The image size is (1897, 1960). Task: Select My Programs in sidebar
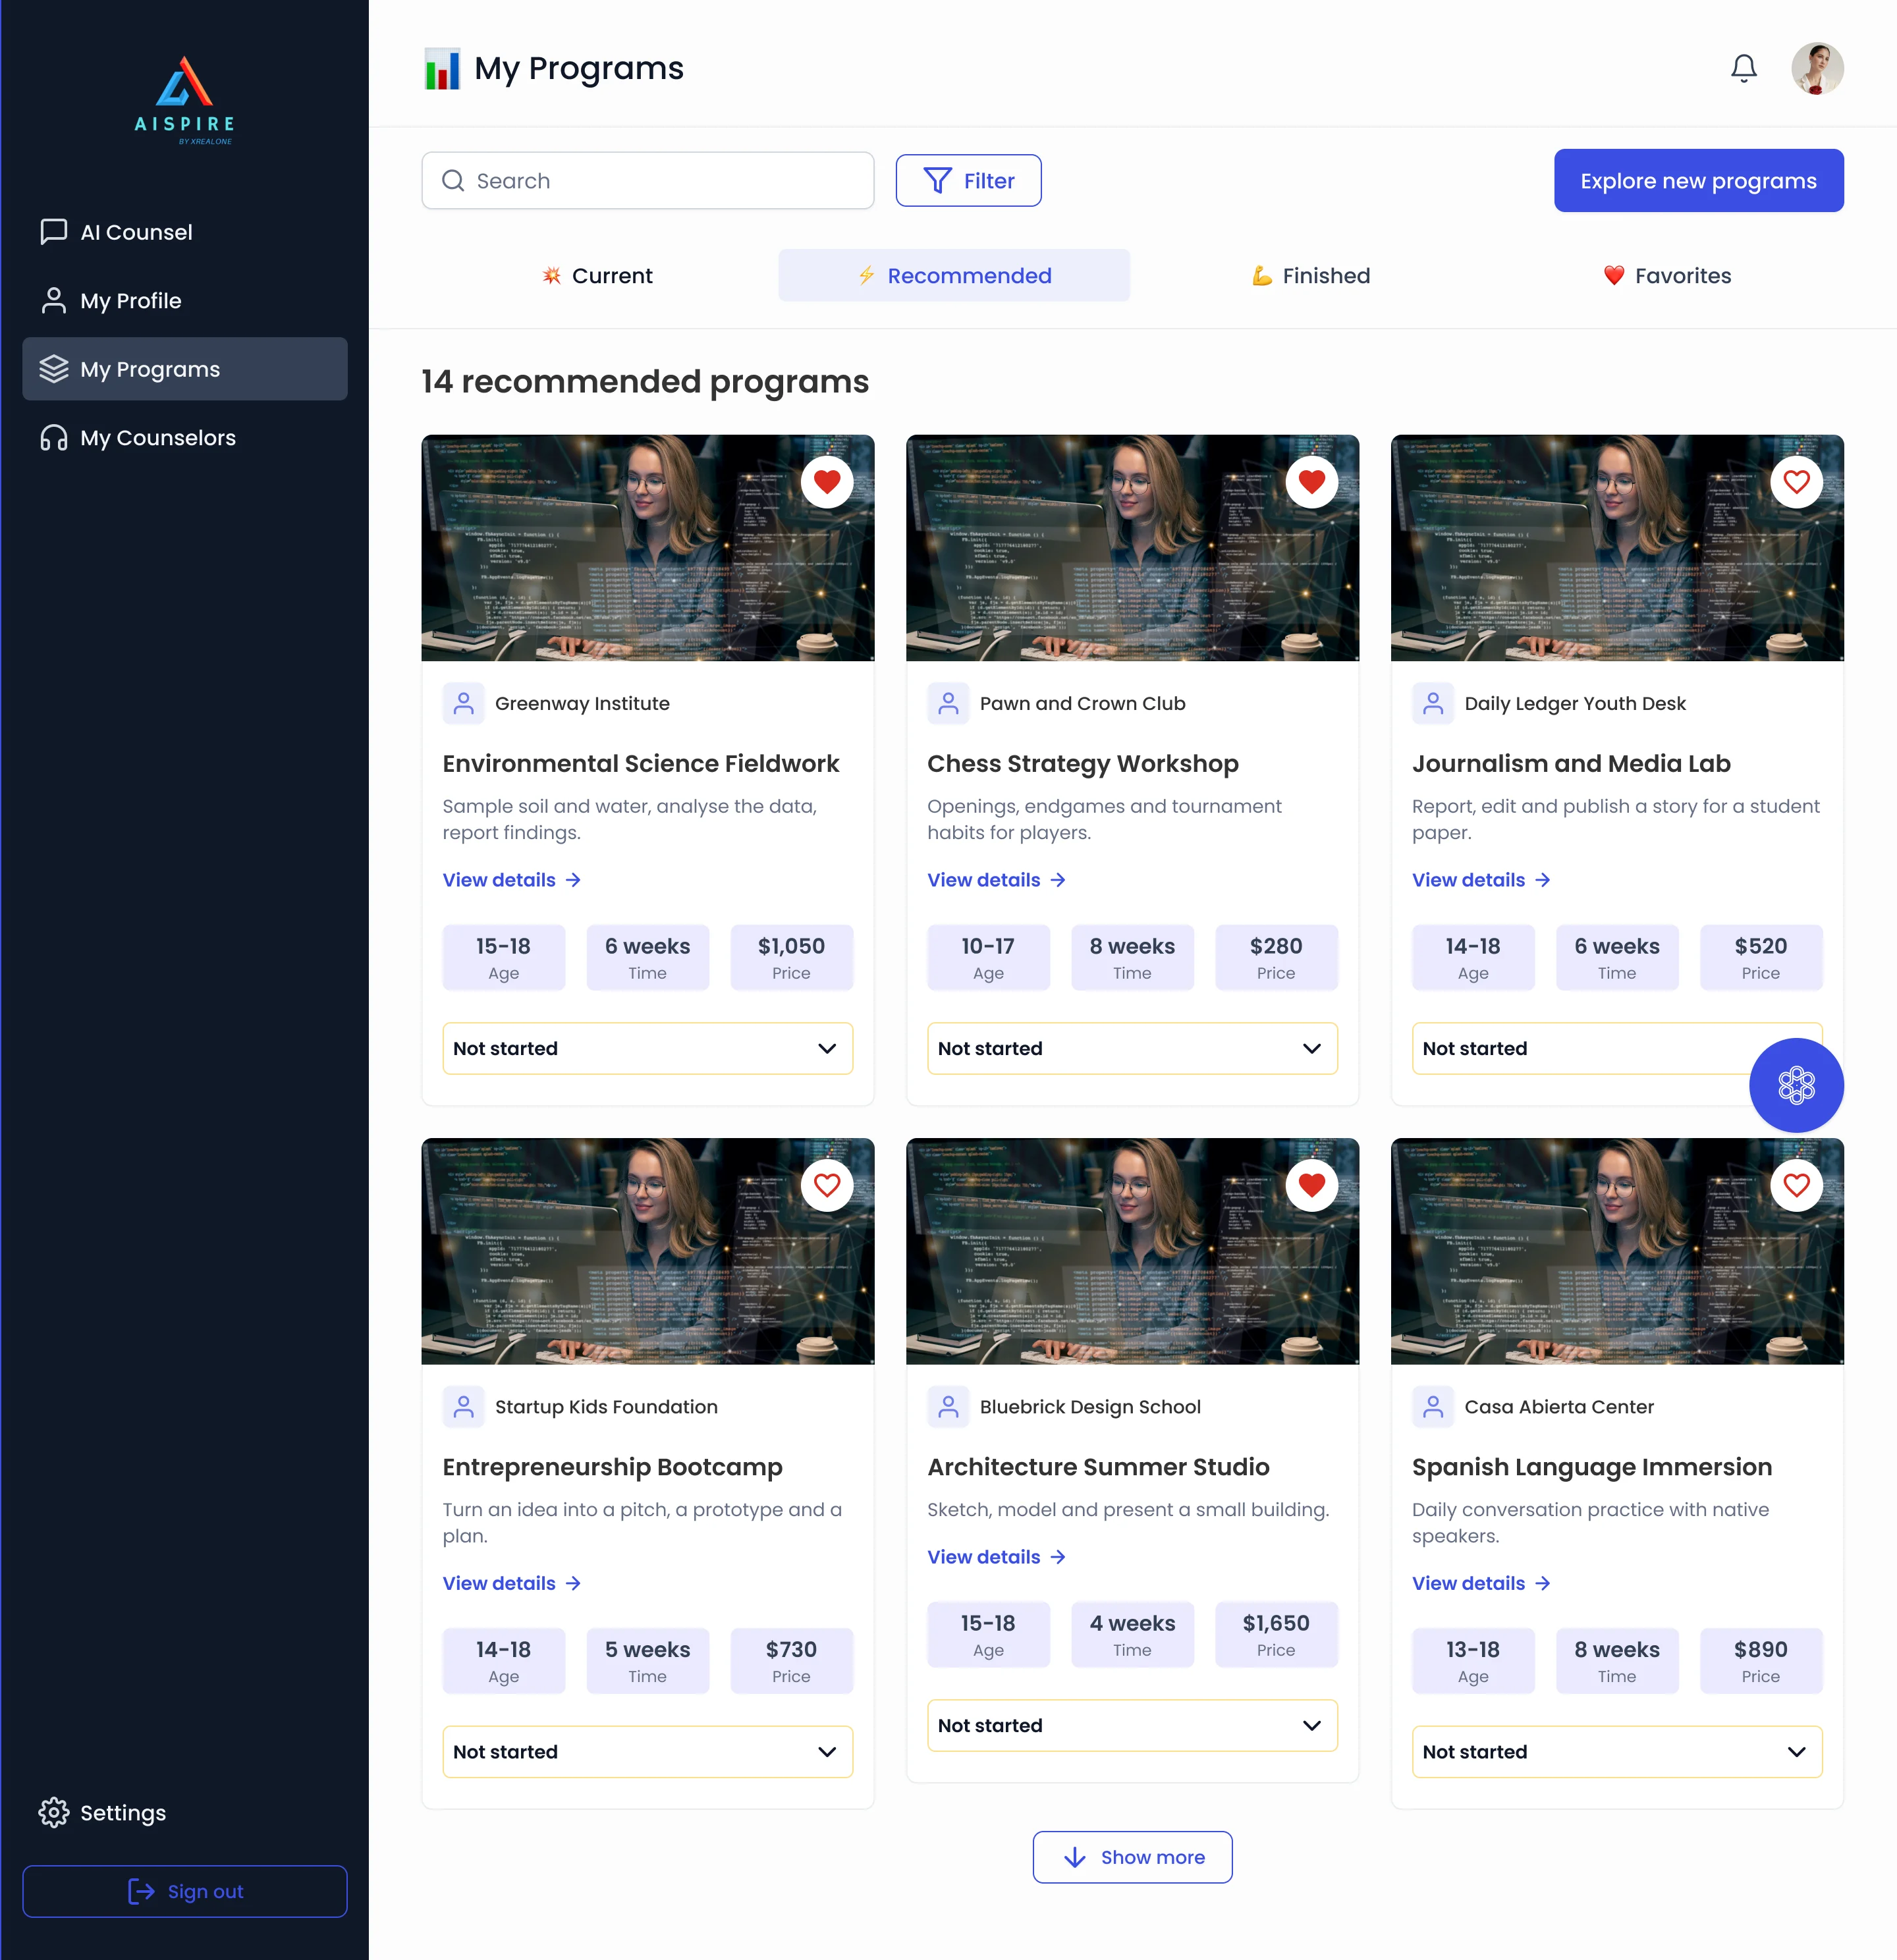[x=185, y=369]
